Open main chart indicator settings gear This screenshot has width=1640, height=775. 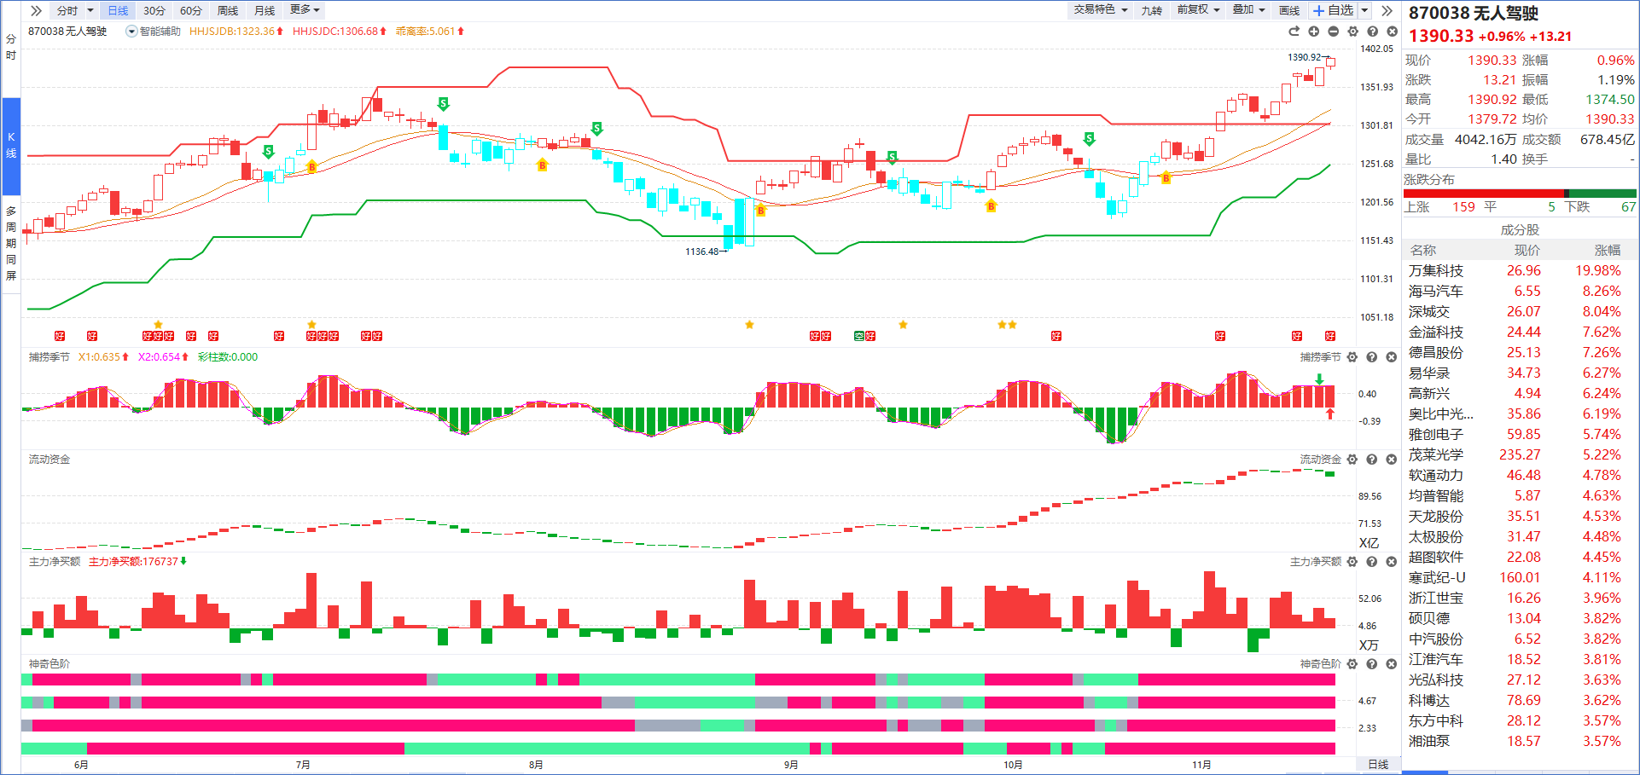[1353, 32]
